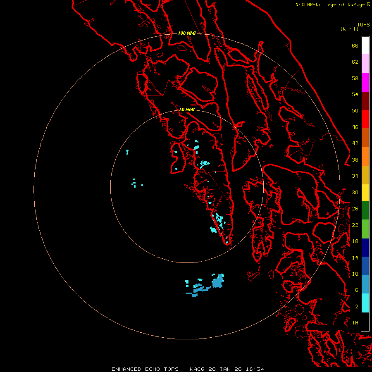Click the 2 value on the legend
Screen dimensions: 372x372
356,307
